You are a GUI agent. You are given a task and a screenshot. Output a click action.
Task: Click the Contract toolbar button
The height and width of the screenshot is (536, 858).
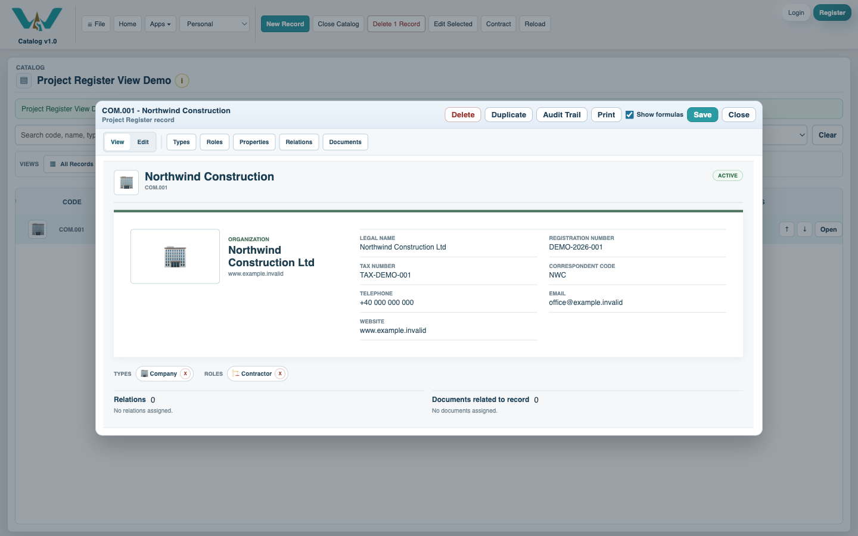click(x=498, y=24)
